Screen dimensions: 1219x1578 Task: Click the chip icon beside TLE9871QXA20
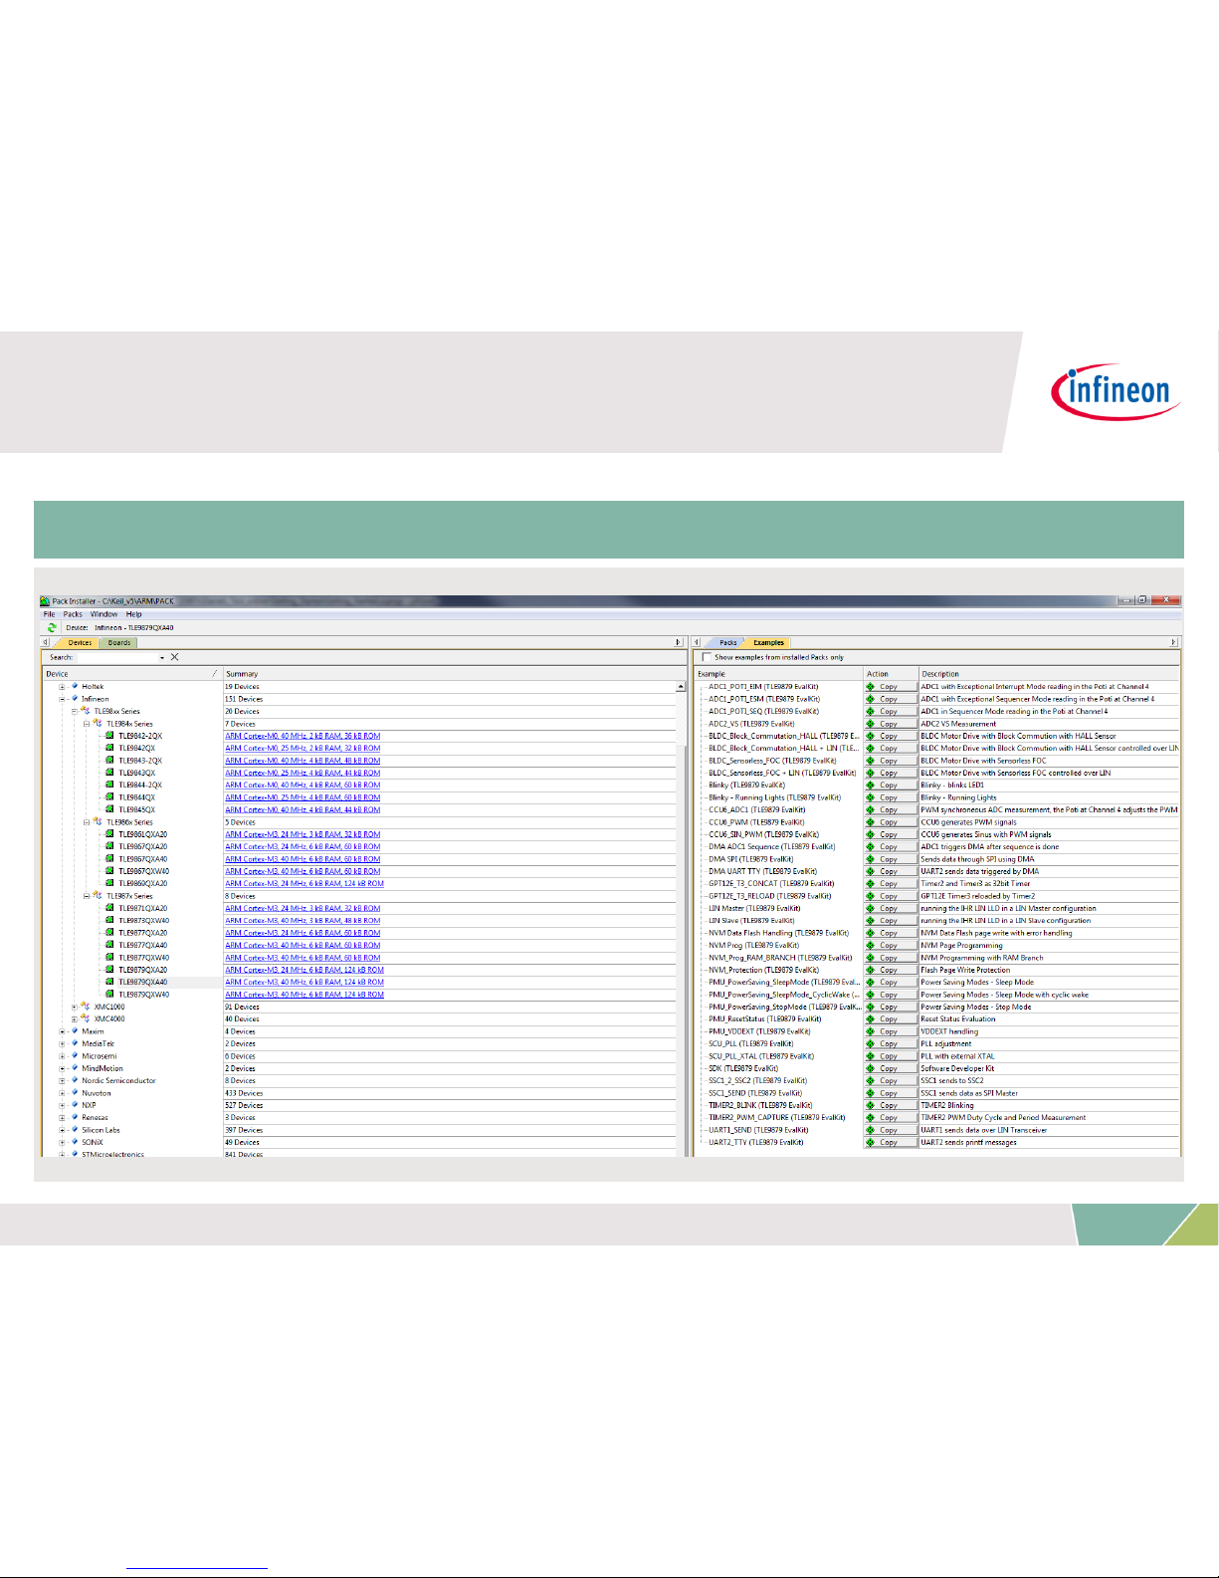(x=110, y=908)
